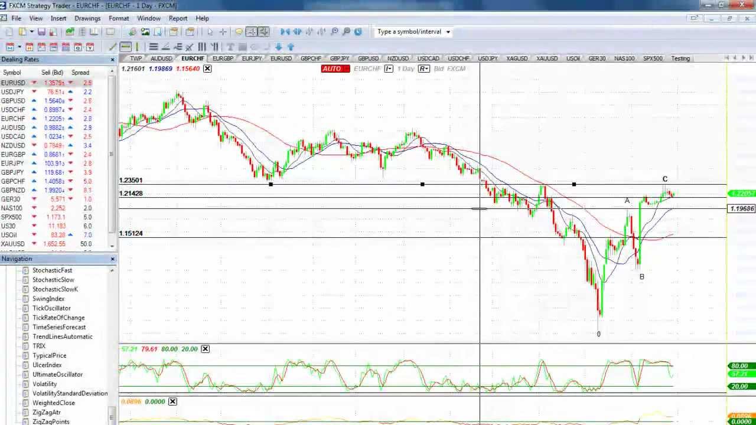The height and width of the screenshot is (425, 756).
Task: Close the Navigation panel
Action: click(x=112, y=259)
